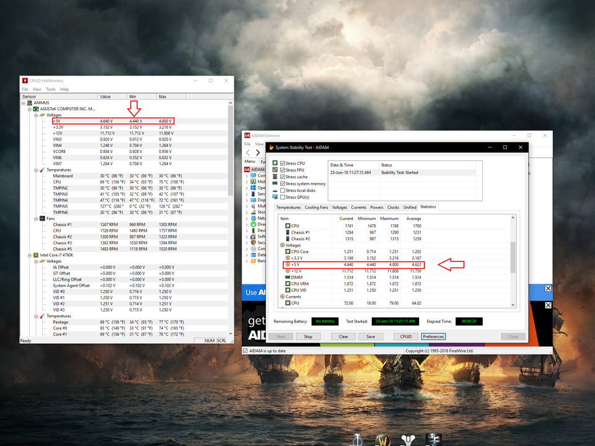Click the World of Warcraft desktop icon
Screen dimensions: 595x446
[x=382, y=440]
